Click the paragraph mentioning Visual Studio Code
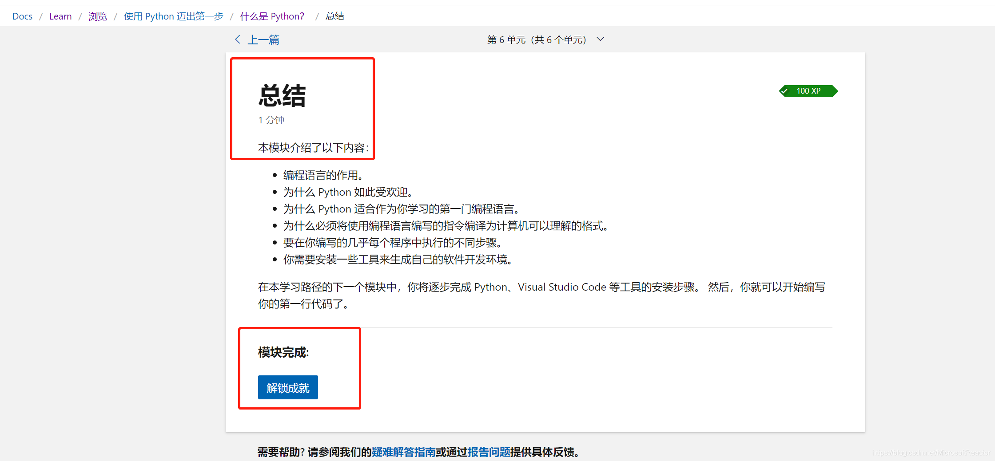 [x=541, y=296]
